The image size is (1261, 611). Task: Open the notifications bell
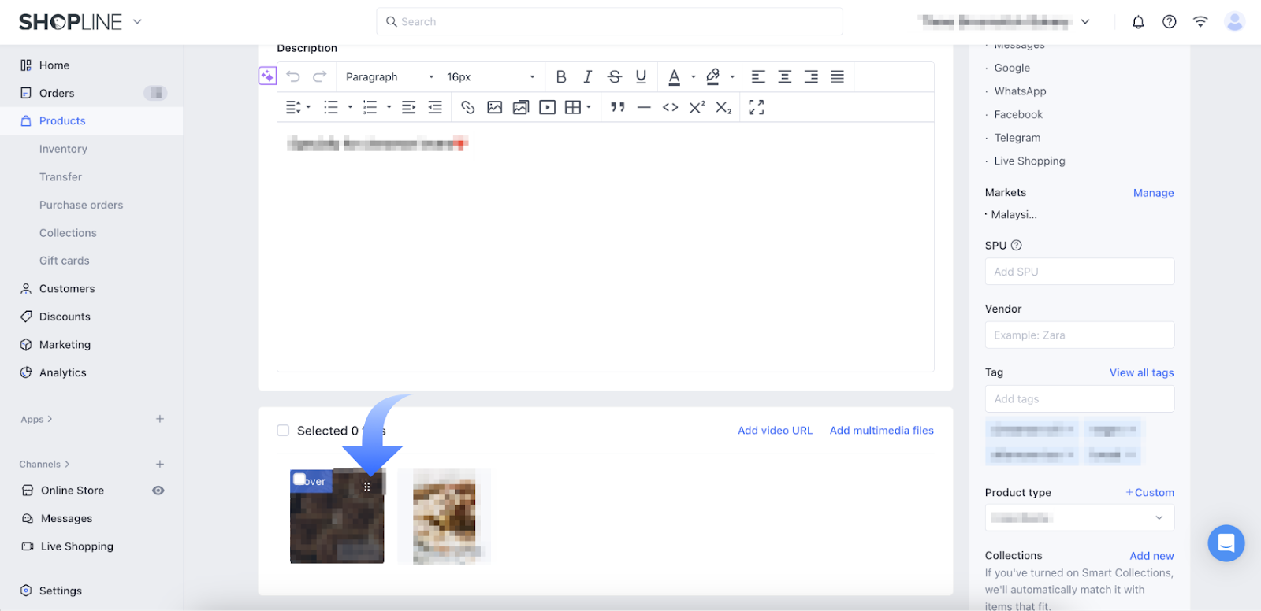point(1137,22)
